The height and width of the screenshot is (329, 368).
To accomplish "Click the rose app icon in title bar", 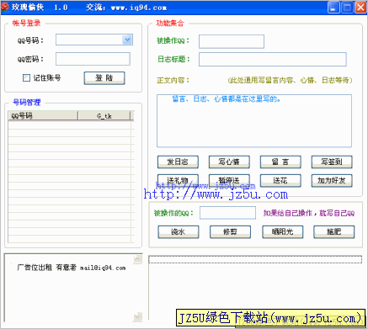I will point(4,7).
